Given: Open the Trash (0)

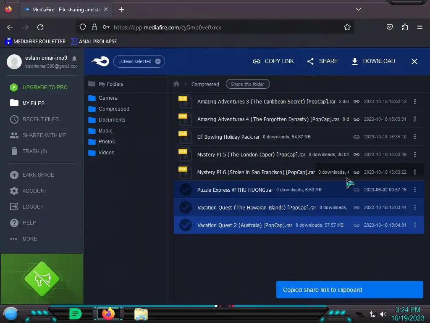Looking at the screenshot, I should click(x=29, y=151).
